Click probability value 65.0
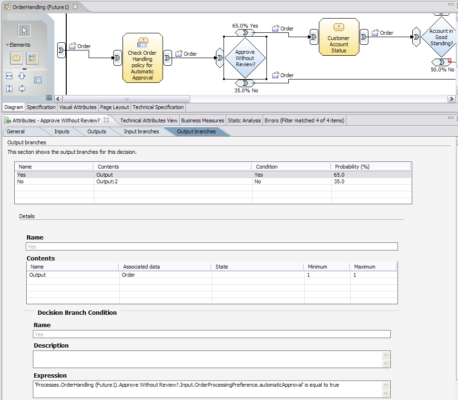The image size is (458, 400). click(x=339, y=175)
